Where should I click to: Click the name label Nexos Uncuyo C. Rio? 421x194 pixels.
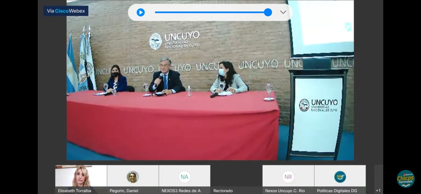coord(285,191)
